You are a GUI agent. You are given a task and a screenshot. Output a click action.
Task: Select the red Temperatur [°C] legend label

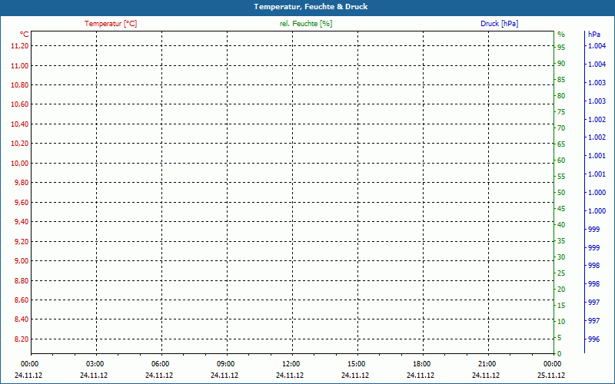[x=111, y=24]
